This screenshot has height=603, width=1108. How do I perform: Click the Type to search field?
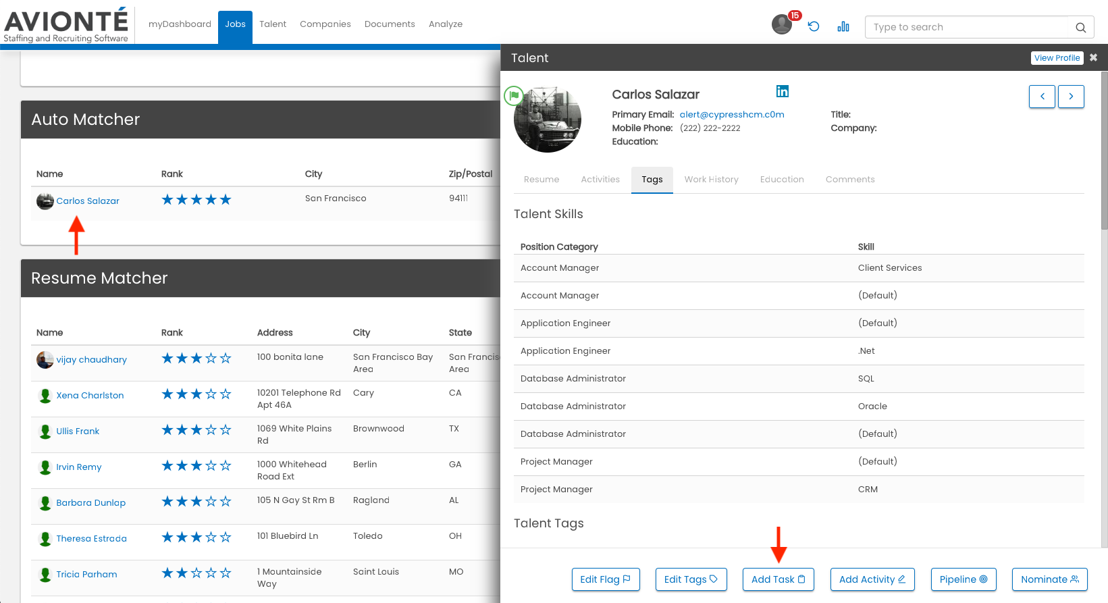(969, 27)
